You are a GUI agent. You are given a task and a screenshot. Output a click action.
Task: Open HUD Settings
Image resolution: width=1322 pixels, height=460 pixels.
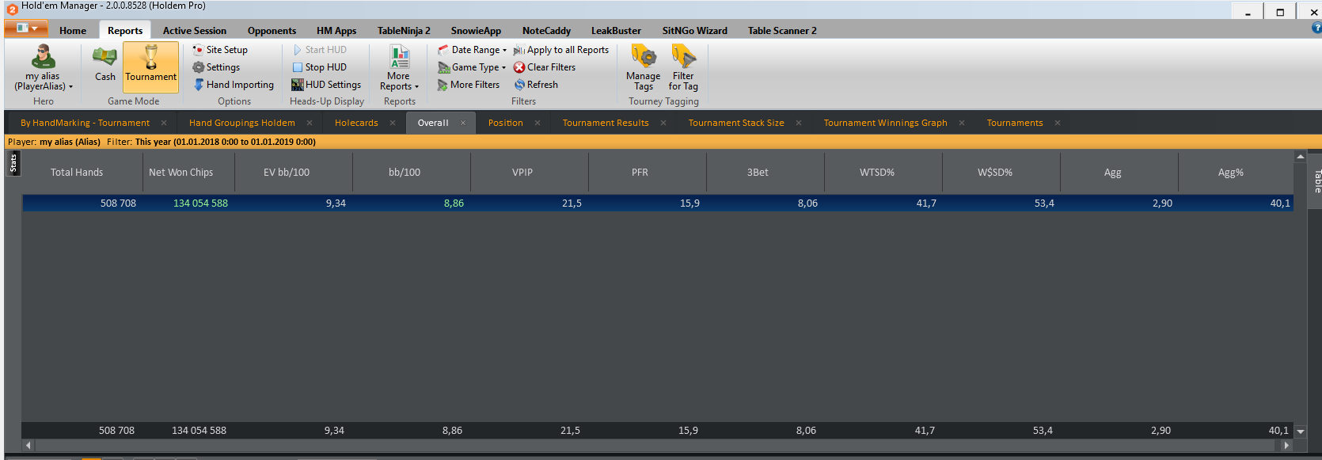click(x=326, y=85)
